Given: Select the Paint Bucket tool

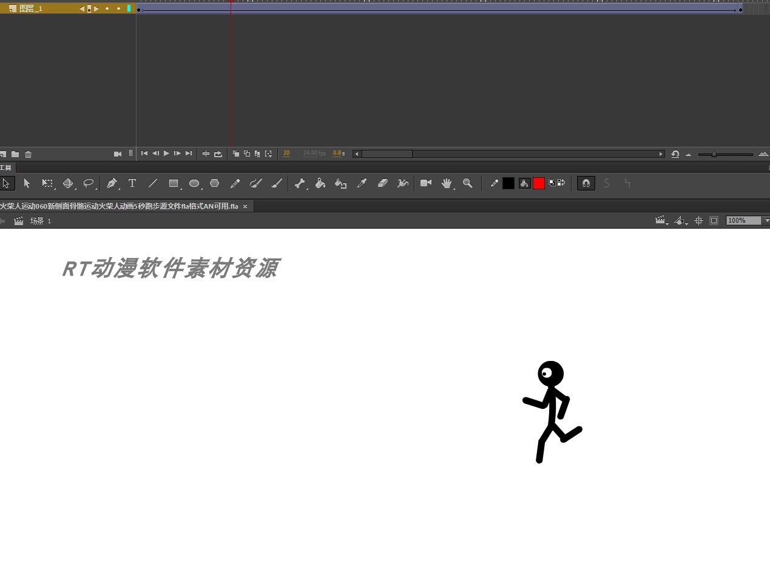Looking at the screenshot, I should [x=320, y=183].
